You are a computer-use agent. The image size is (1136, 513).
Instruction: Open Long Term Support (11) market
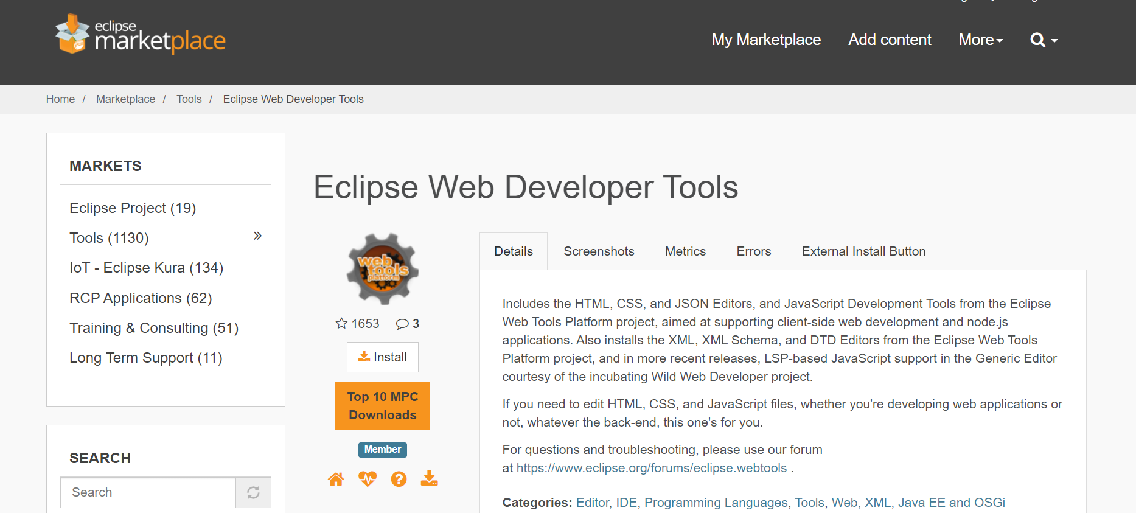(146, 358)
